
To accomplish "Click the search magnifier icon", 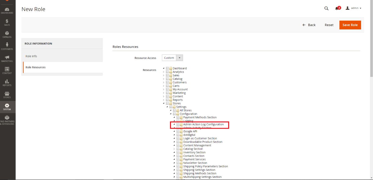I will (x=326, y=8).
